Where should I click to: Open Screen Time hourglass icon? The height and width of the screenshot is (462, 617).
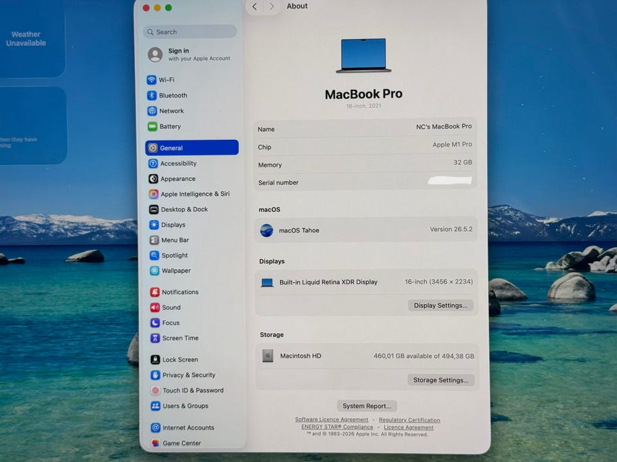155,338
